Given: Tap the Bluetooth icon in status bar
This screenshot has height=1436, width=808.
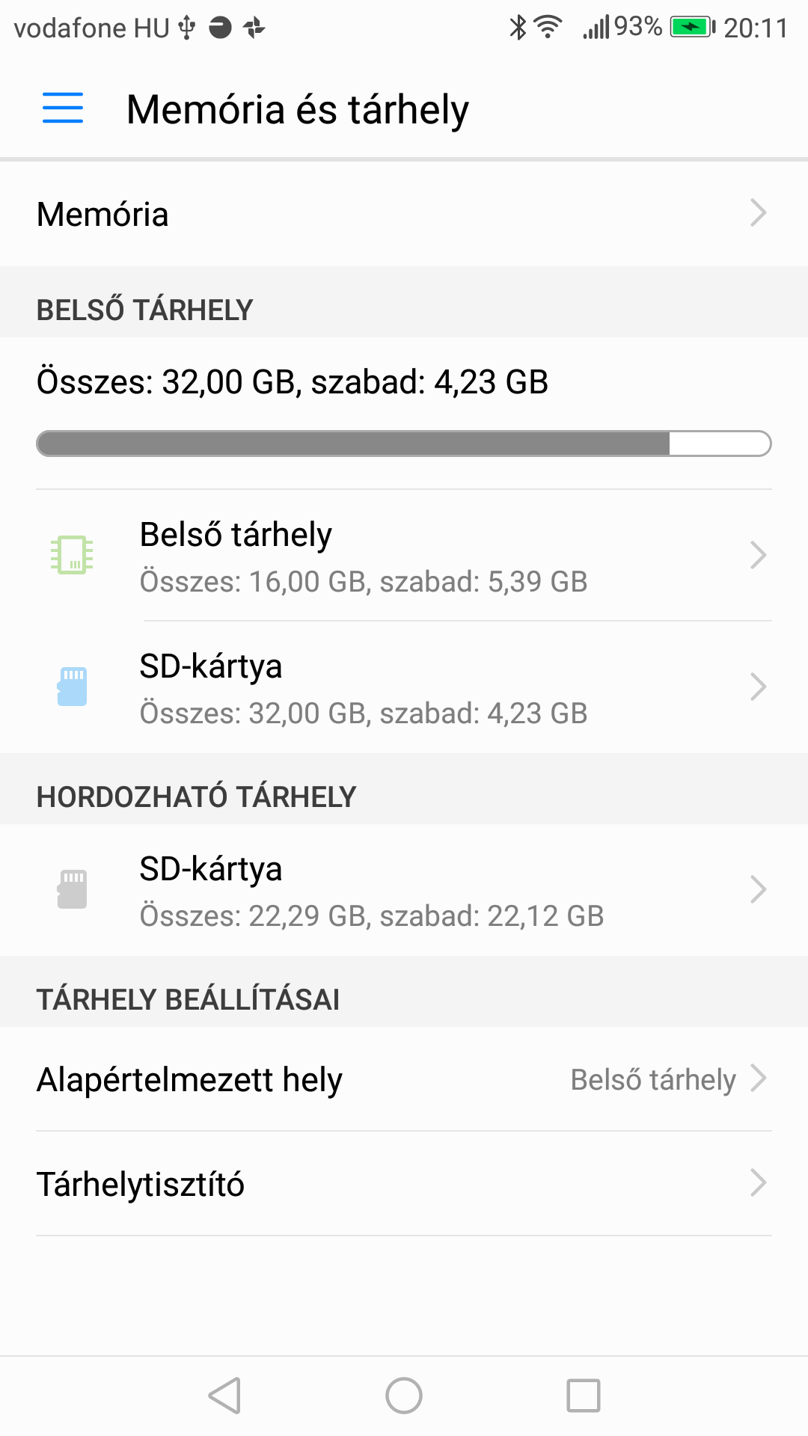Looking at the screenshot, I should point(518,27).
